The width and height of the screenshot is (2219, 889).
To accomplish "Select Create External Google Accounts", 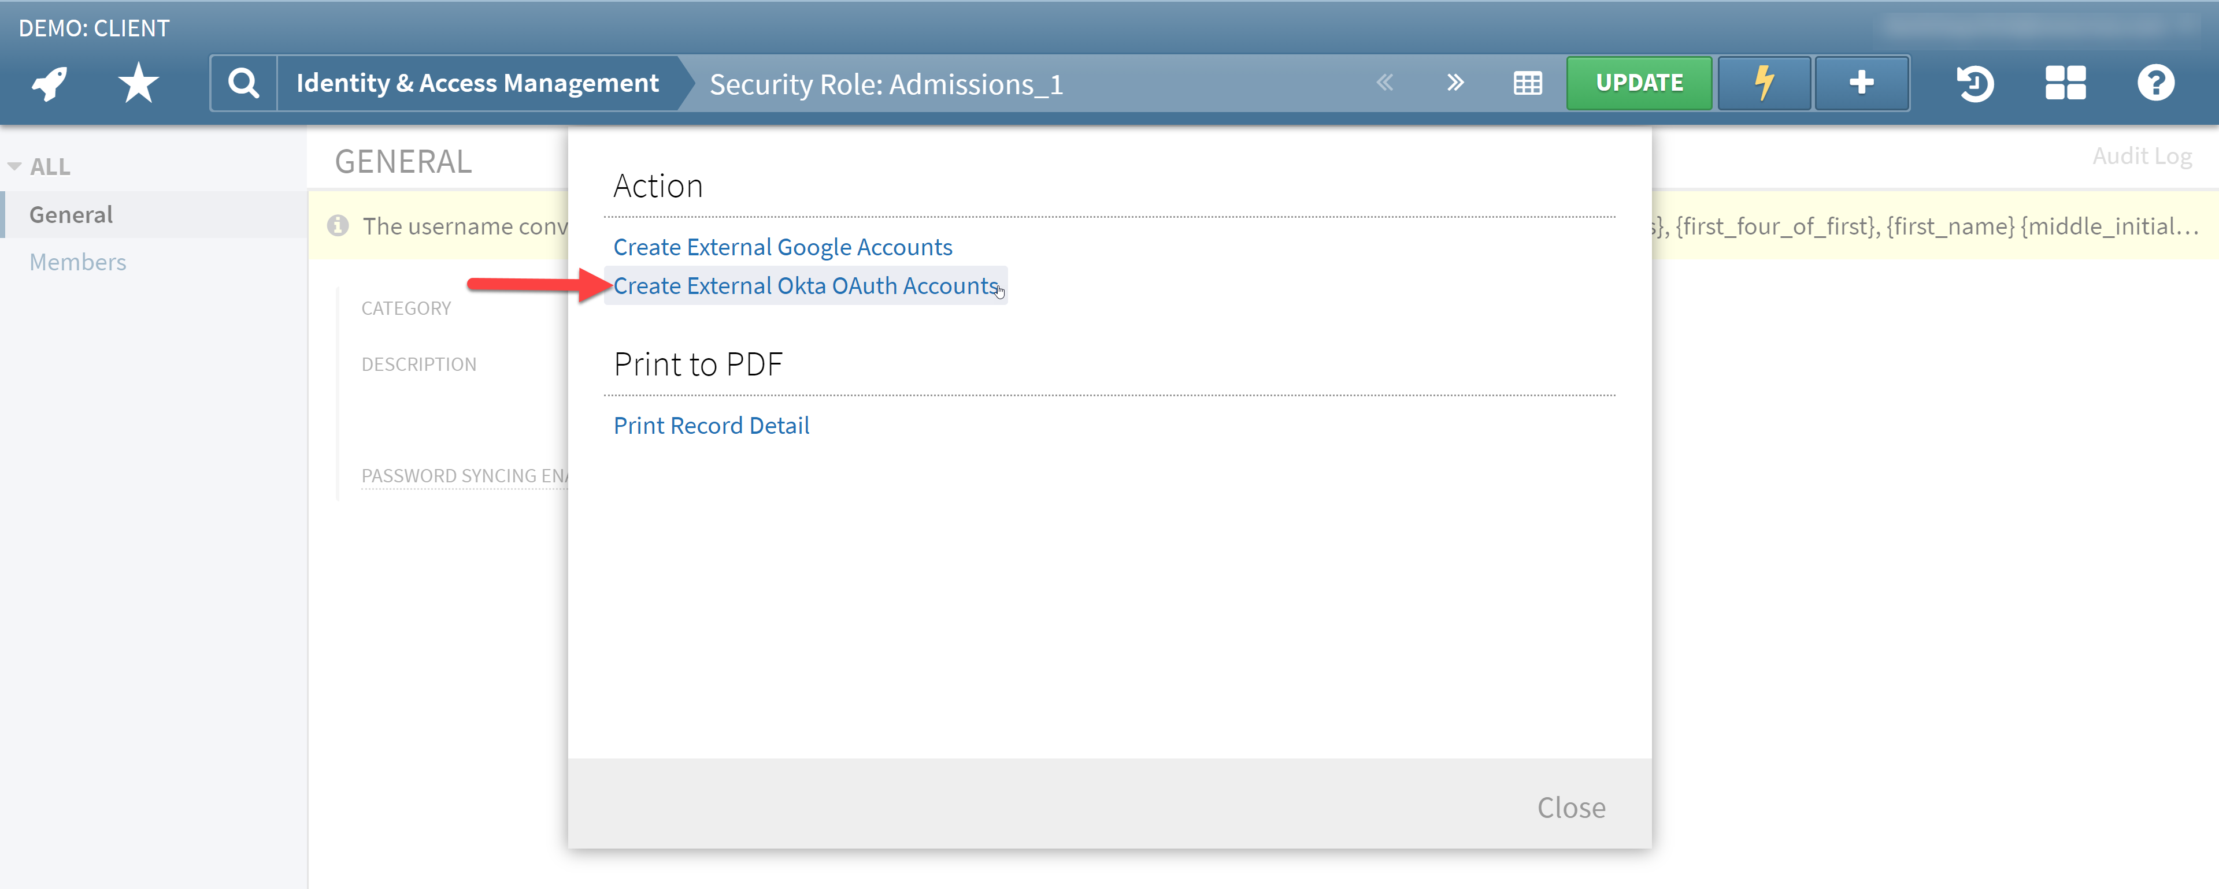I will coord(783,246).
